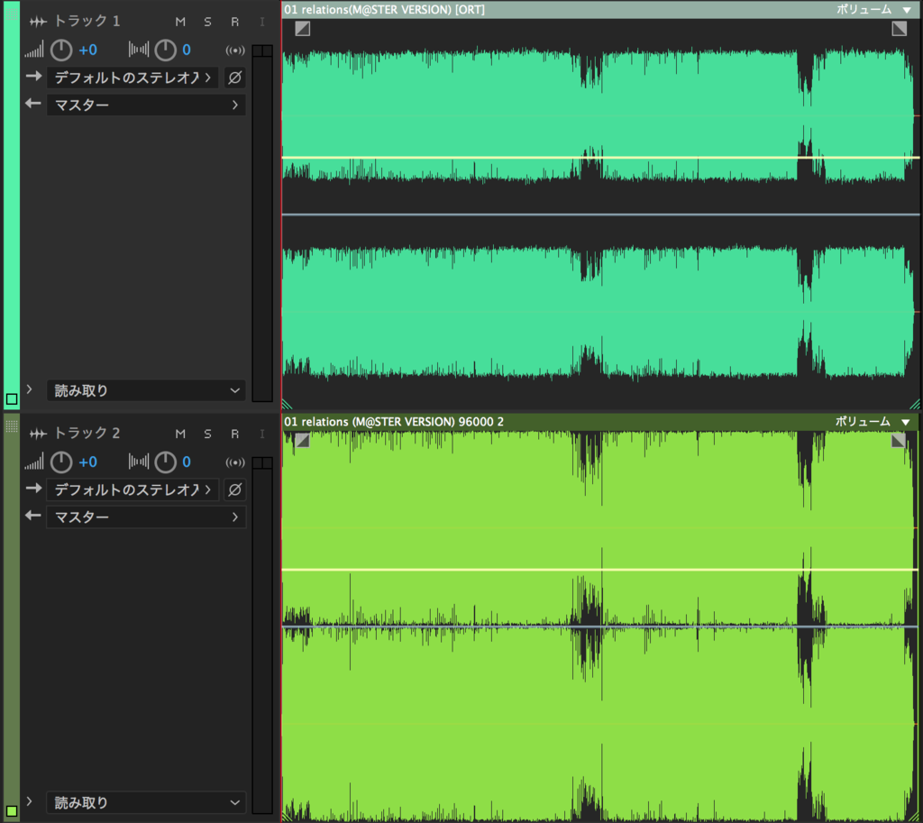Click Track 1 clip bottom-right trim corner

click(x=915, y=404)
